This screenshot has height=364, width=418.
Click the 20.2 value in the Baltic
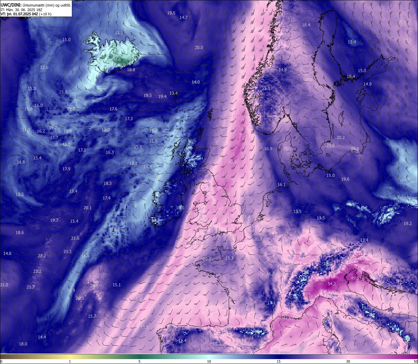pyautogui.click(x=341, y=137)
